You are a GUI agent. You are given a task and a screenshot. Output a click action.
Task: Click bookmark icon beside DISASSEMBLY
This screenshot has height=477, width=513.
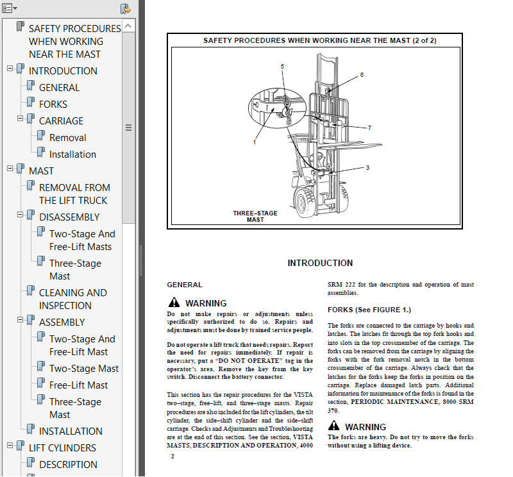coord(30,215)
